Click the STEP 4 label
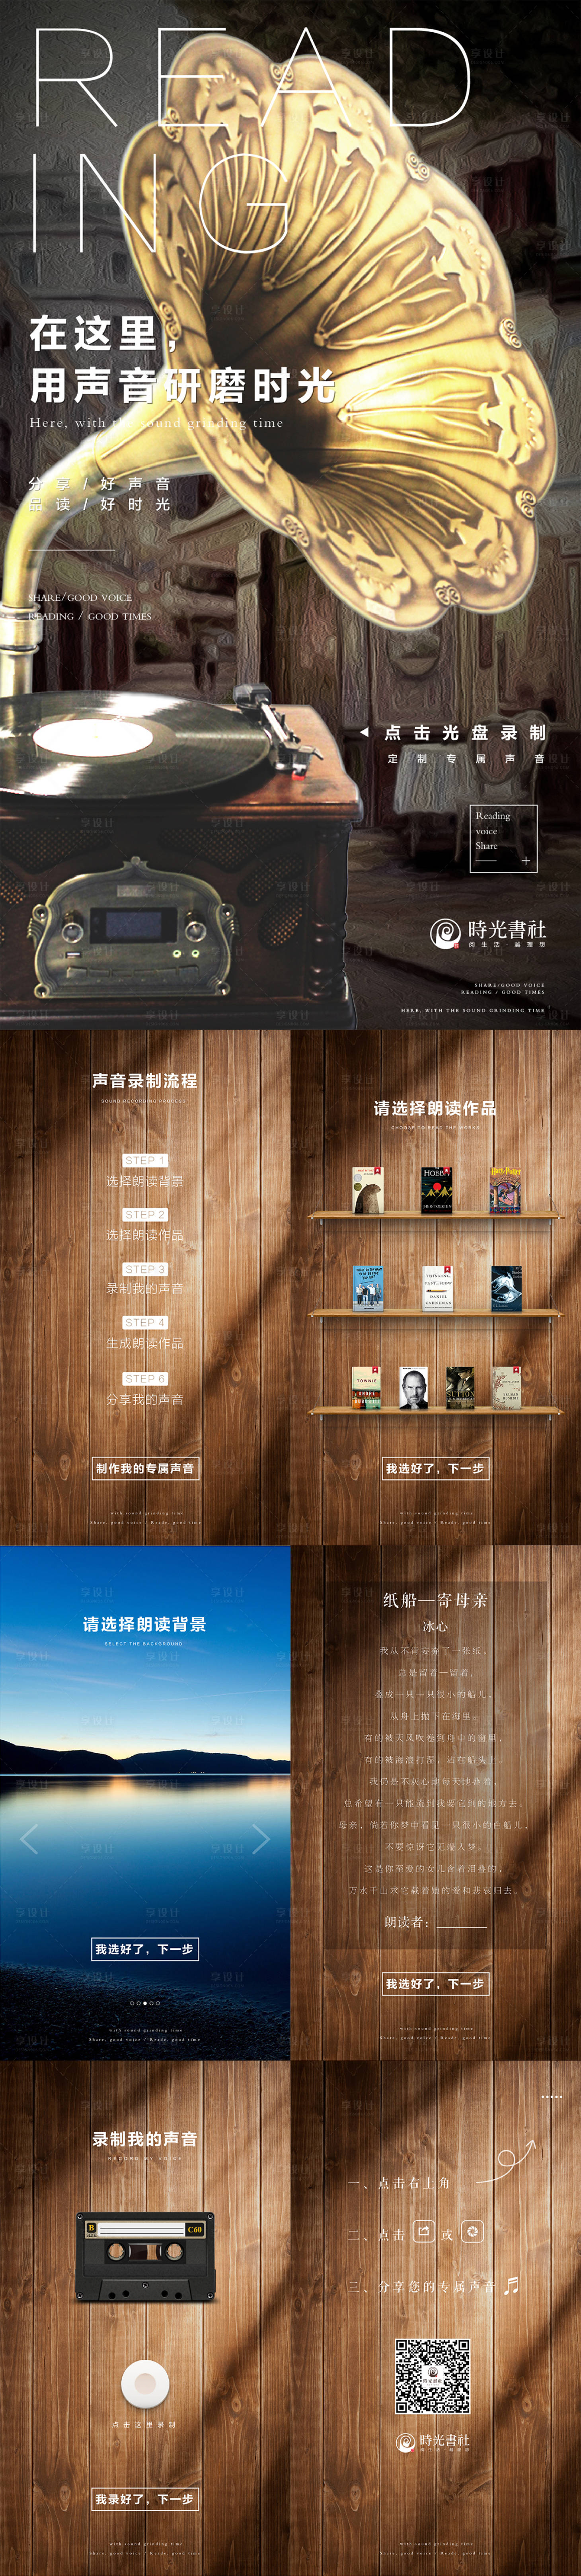This screenshot has height=2576, width=581. (145, 1322)
